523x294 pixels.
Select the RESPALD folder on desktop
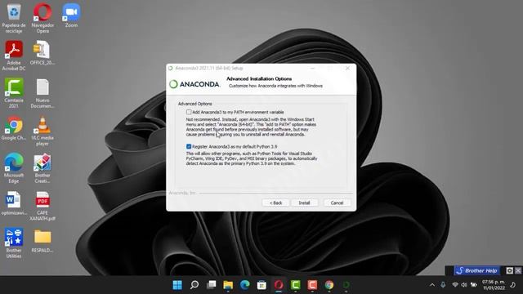click(x=42, y=241)
